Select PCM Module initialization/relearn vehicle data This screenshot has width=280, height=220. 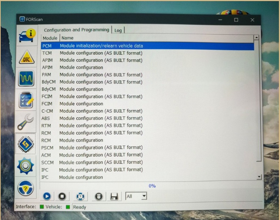[x=147, y=46]
